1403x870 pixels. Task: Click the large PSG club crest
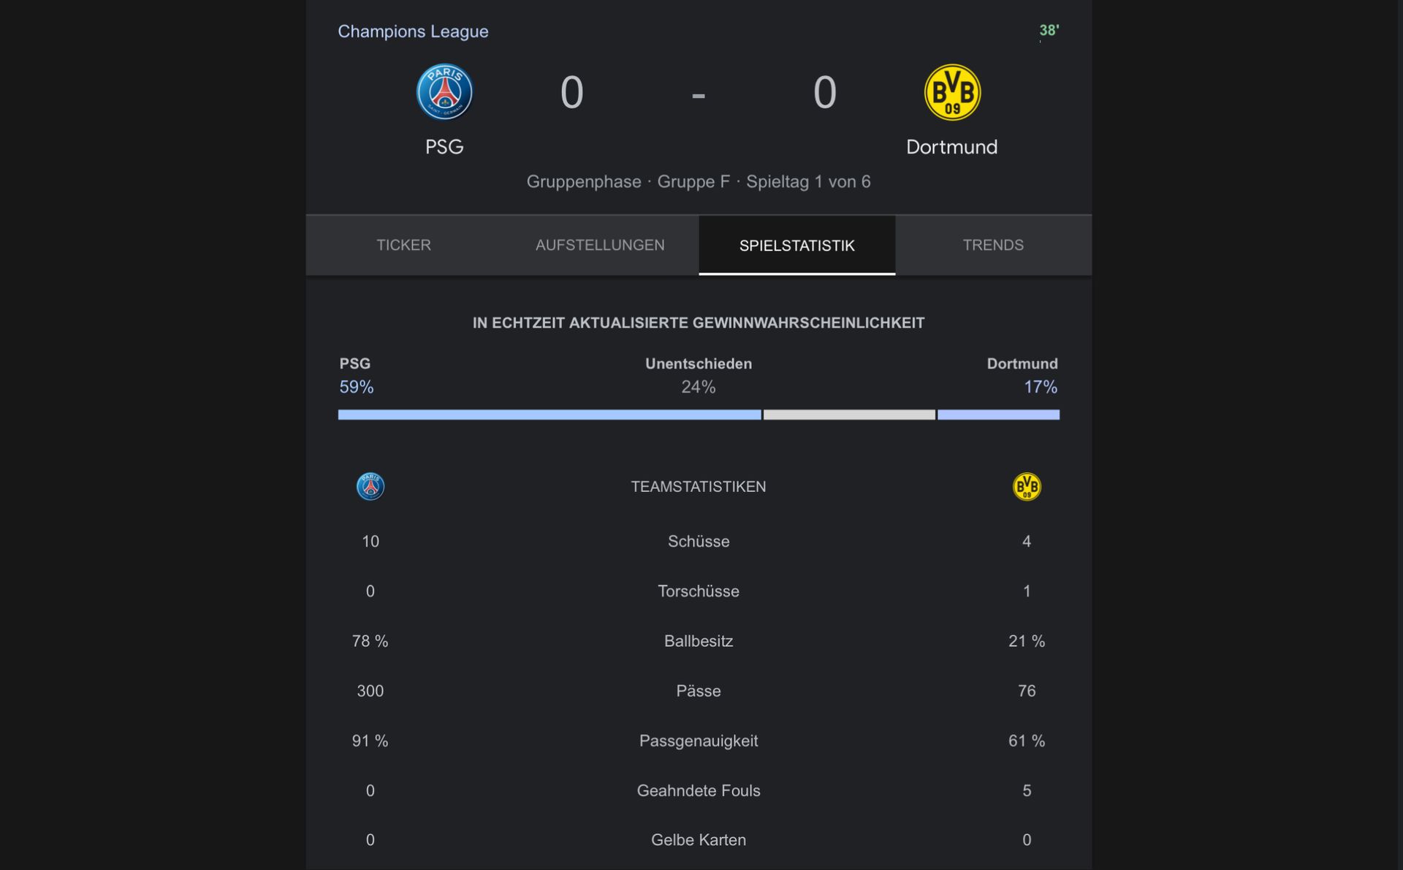tap(444, 92)
